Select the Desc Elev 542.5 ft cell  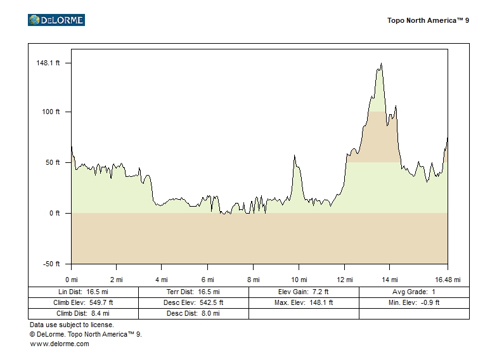tap(193, 303)
